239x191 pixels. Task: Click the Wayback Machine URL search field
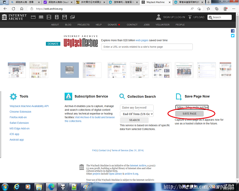(x=147, y=47)
